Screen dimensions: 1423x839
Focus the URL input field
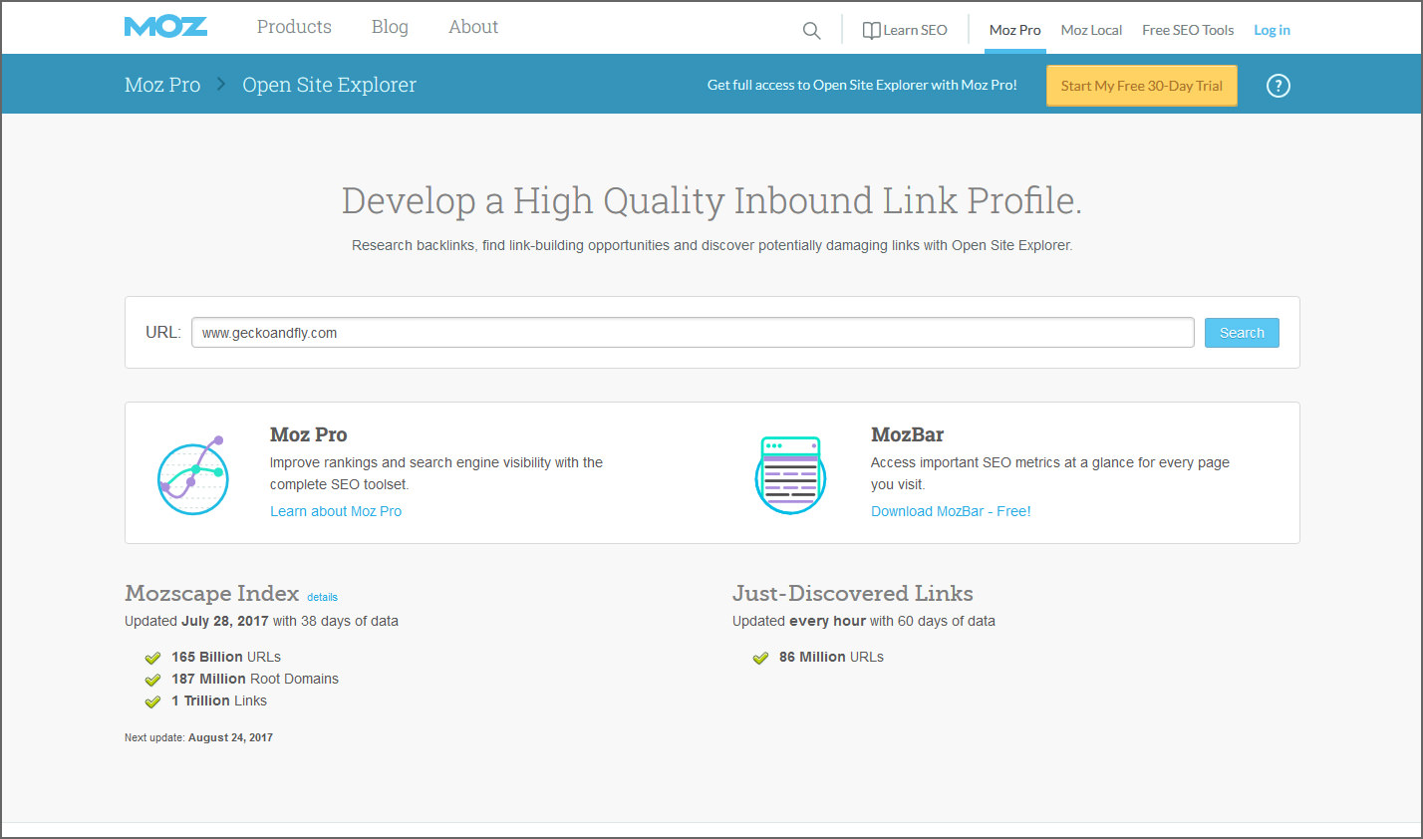click(693, 333)
